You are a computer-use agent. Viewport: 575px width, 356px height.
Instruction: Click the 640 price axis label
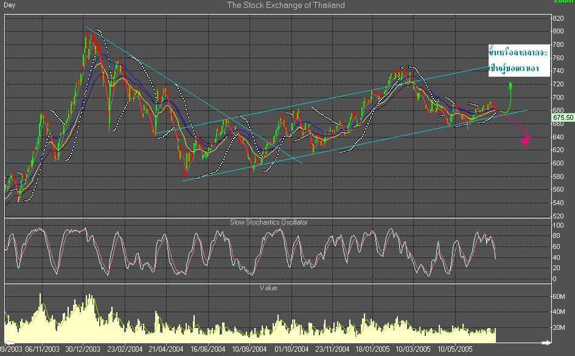point(558,137)
